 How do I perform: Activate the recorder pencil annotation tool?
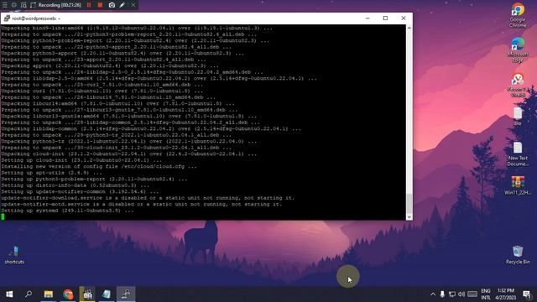coord(123,5)
